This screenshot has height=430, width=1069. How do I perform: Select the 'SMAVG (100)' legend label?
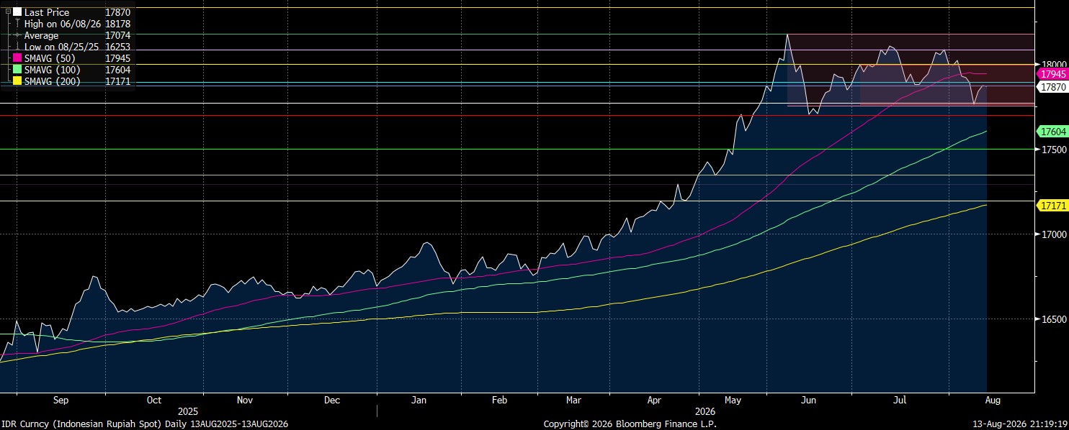tap(52, 70)
